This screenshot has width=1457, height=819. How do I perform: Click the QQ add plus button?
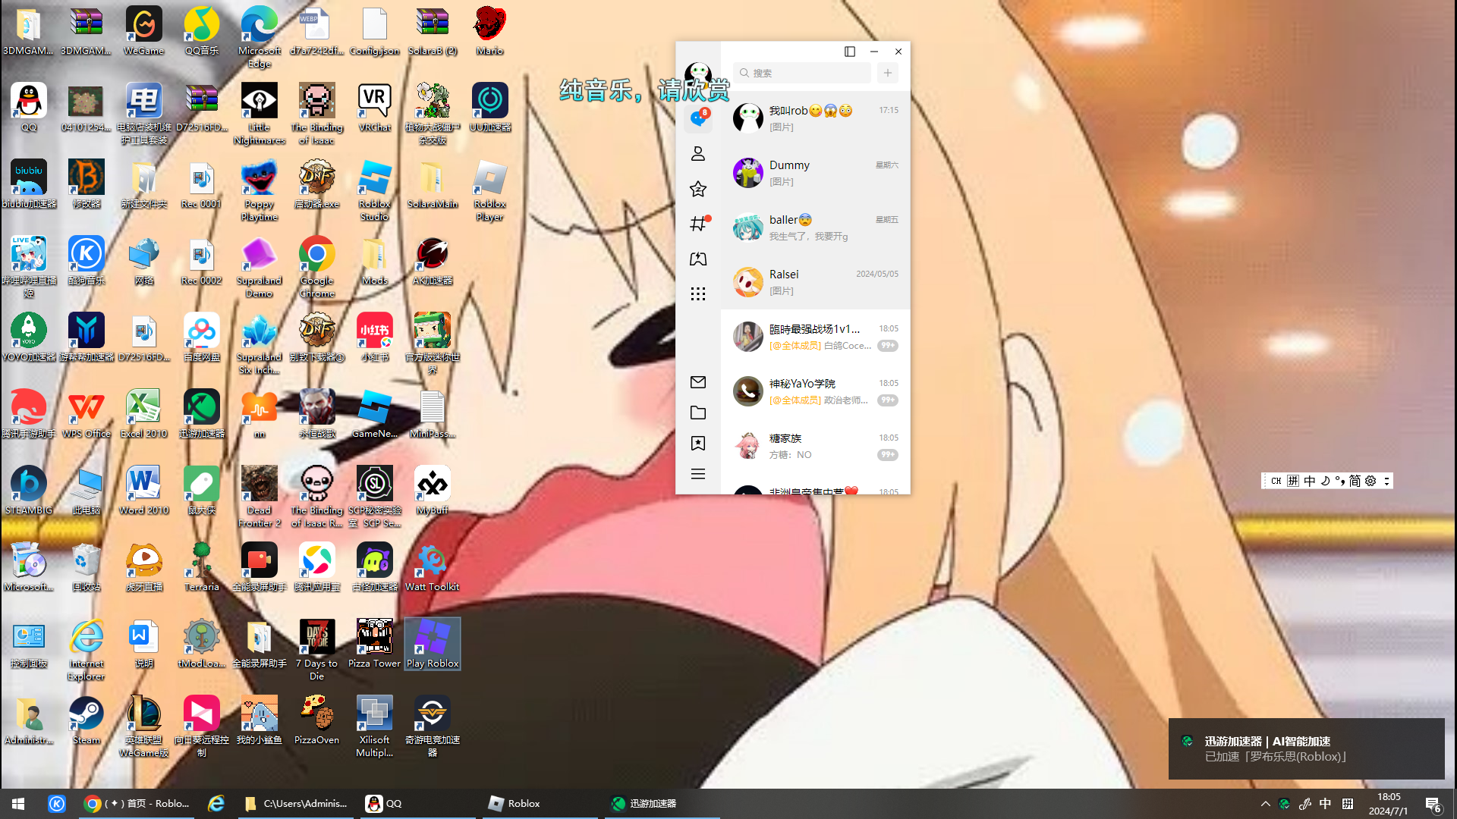pyautogui.click(x=888, y=73)
